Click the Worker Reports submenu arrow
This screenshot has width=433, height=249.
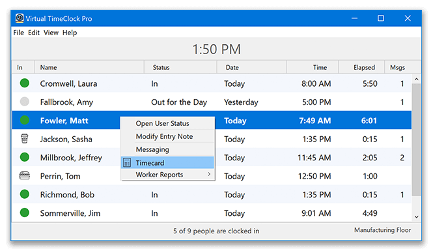209,174
